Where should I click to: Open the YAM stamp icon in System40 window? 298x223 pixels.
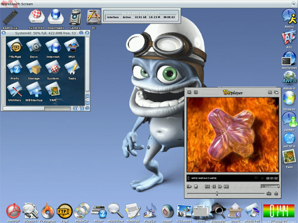click(x=53, y=91)
